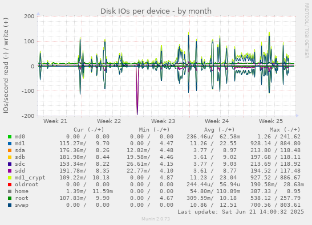Click the 'Avg (-/+)' column header
The height and width of the screenshot is (225, 312).
pyautogui.click(x=220, y=130)
